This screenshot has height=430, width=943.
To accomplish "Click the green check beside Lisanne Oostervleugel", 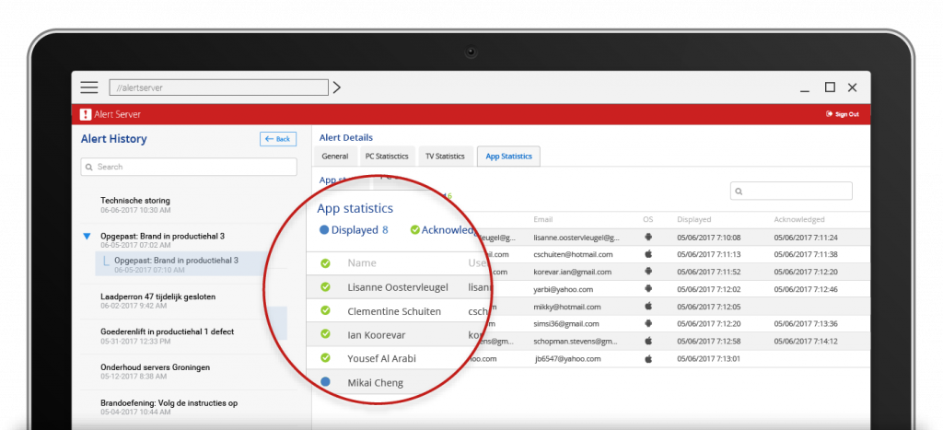I will (325, 287).
